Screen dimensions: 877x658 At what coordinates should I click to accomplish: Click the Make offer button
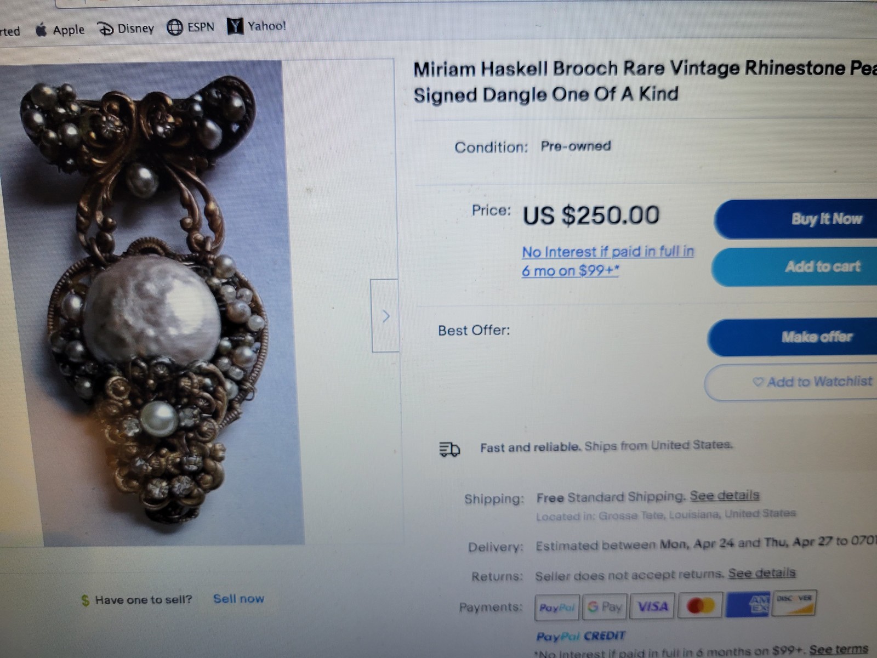tap(793, 337)
